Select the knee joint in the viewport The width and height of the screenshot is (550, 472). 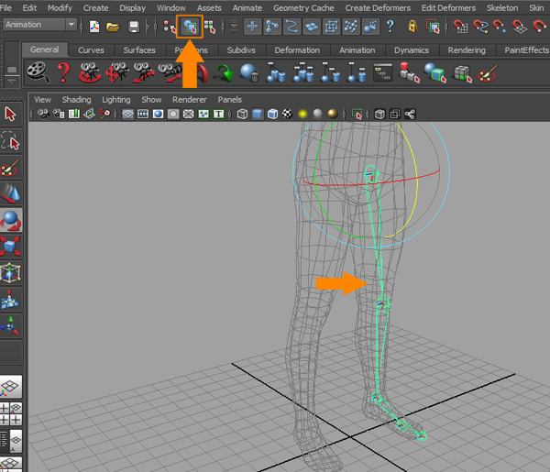[x=381, y=303]
